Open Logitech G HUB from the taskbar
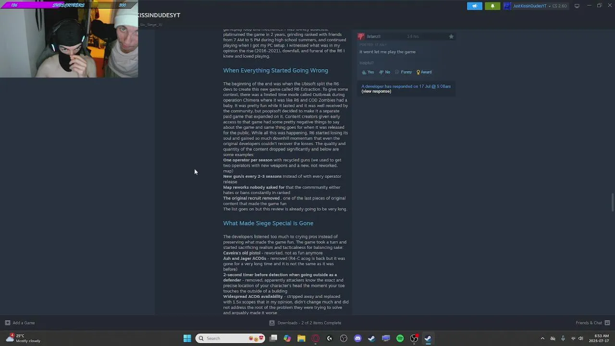This screenshot has width=615, height=346. pos(330,338)
